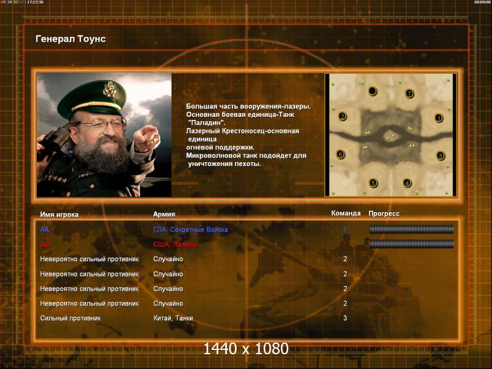Click start position marker 2 on minimap
The image size is (492, 369).
click(343, 116)
